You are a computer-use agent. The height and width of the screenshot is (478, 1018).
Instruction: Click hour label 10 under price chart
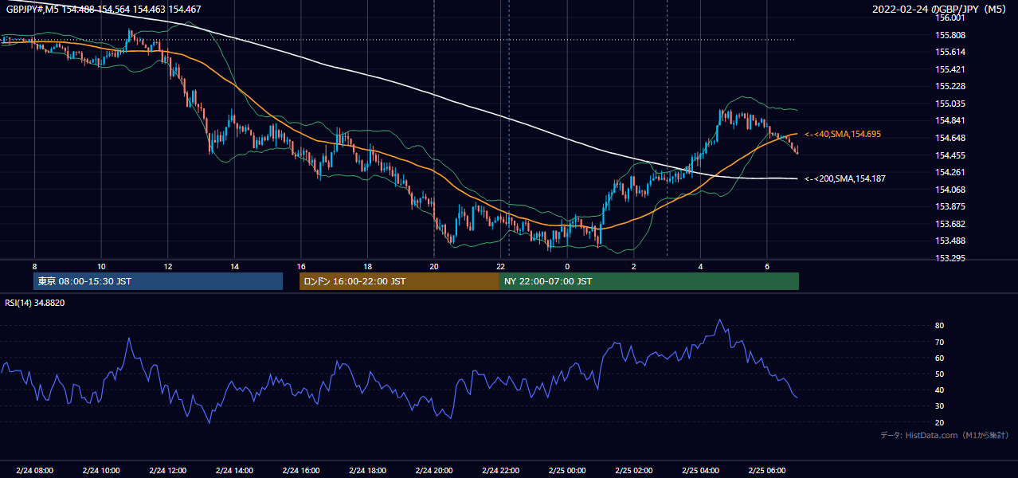pyautogui.click(x=101, y=266)
